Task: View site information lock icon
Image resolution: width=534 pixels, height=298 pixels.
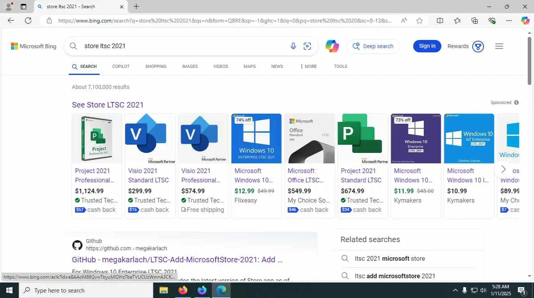Action: pos(49,21)
